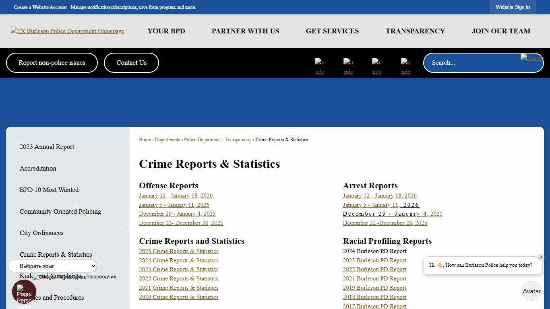Open the 2025 Crime Reports & Statistics link
The image size is (550, 309).
pyautogui.click(x=178, y=251)
